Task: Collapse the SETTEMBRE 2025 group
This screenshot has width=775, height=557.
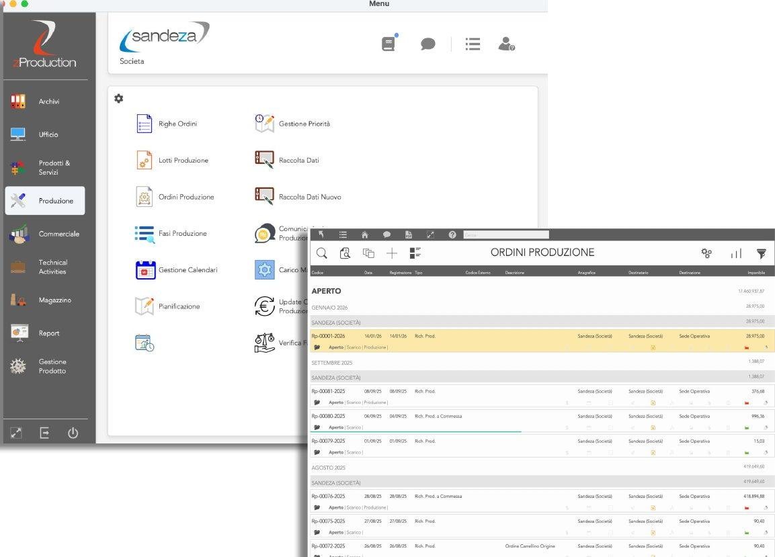Action: tap(331, 363)
